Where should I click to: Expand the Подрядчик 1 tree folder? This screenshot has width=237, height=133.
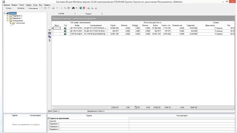click(7, 18)
